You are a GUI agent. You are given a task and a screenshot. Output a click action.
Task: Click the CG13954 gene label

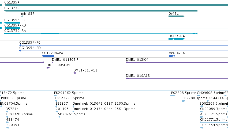coord(12,2)
